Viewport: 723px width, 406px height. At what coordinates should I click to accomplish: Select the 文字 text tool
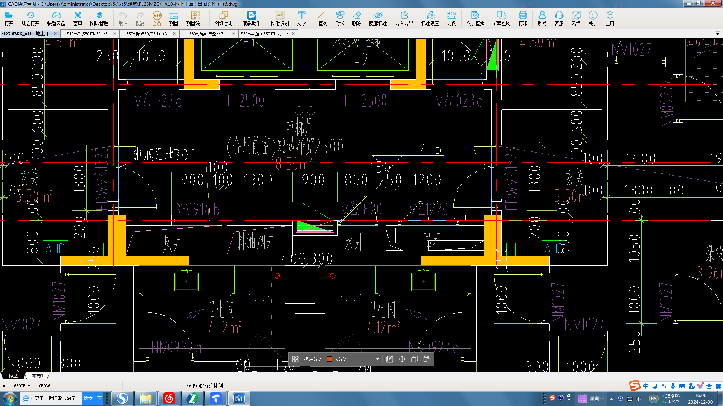301,18
